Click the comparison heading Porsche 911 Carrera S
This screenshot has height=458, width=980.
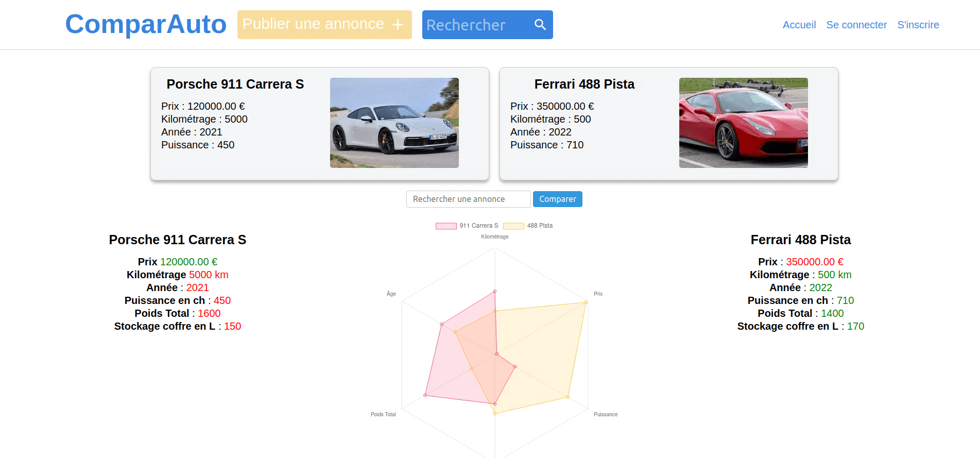click(178, 240)
